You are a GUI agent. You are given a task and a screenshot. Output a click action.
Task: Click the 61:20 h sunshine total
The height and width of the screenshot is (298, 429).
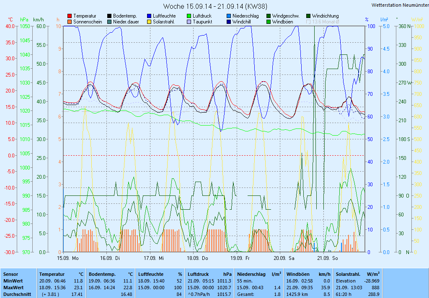(x=344, y=295)
